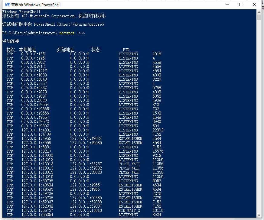Click the PID column header
Screen dimensions: 264x220
[x=126, y=50]
